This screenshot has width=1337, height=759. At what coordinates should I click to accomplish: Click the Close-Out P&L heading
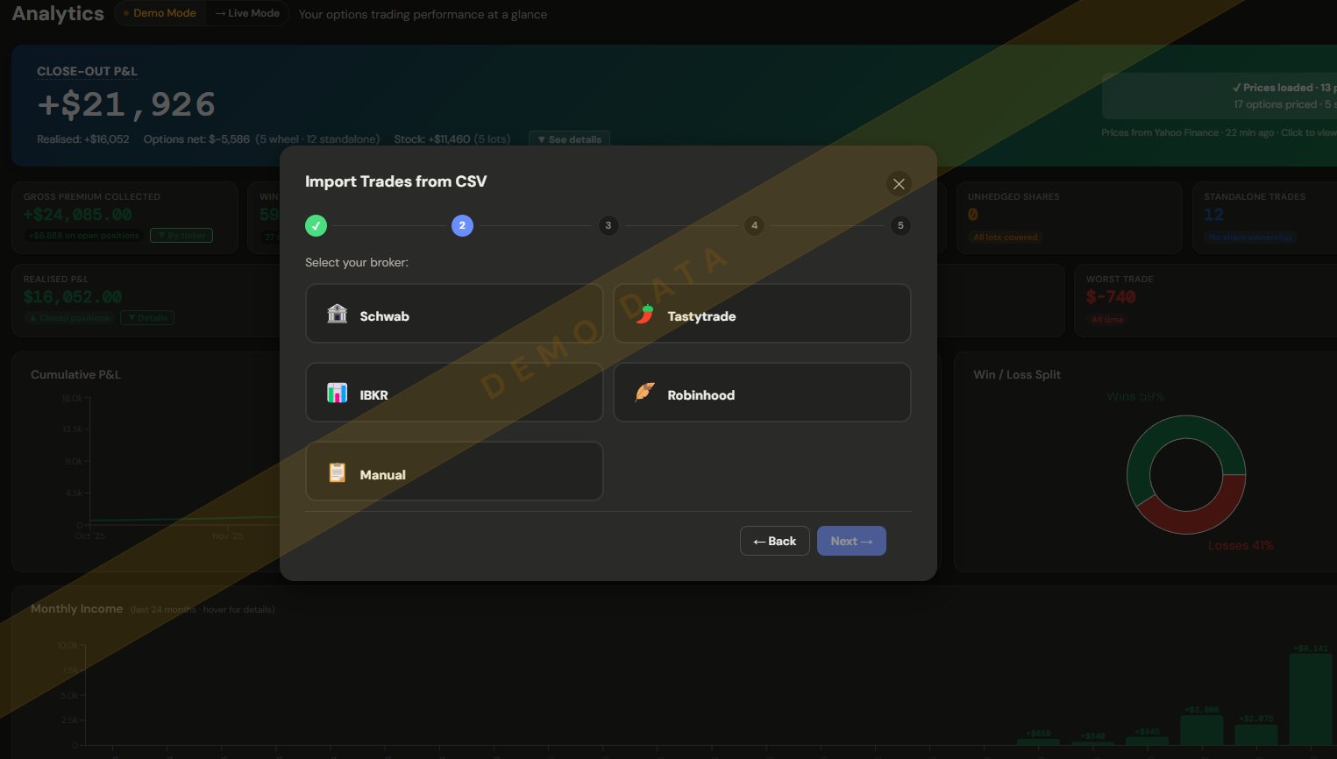[87, 71]
